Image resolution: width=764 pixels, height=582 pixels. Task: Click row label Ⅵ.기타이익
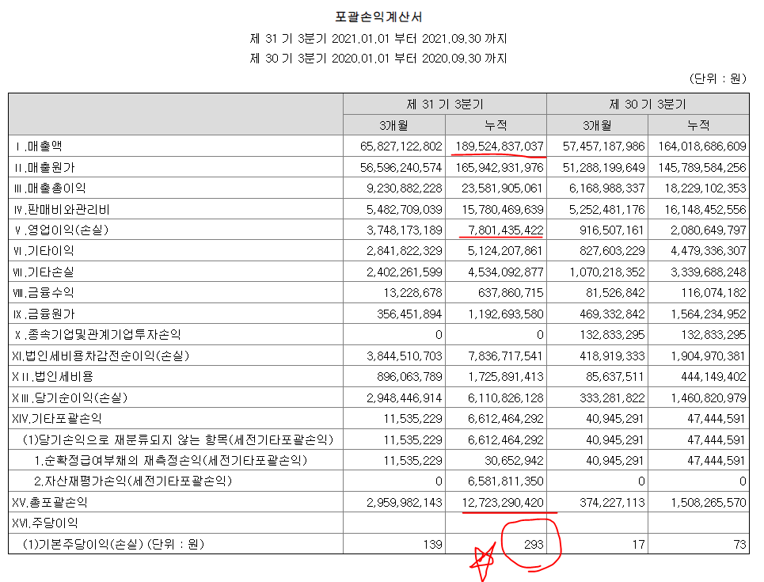(x=44, y=251)
